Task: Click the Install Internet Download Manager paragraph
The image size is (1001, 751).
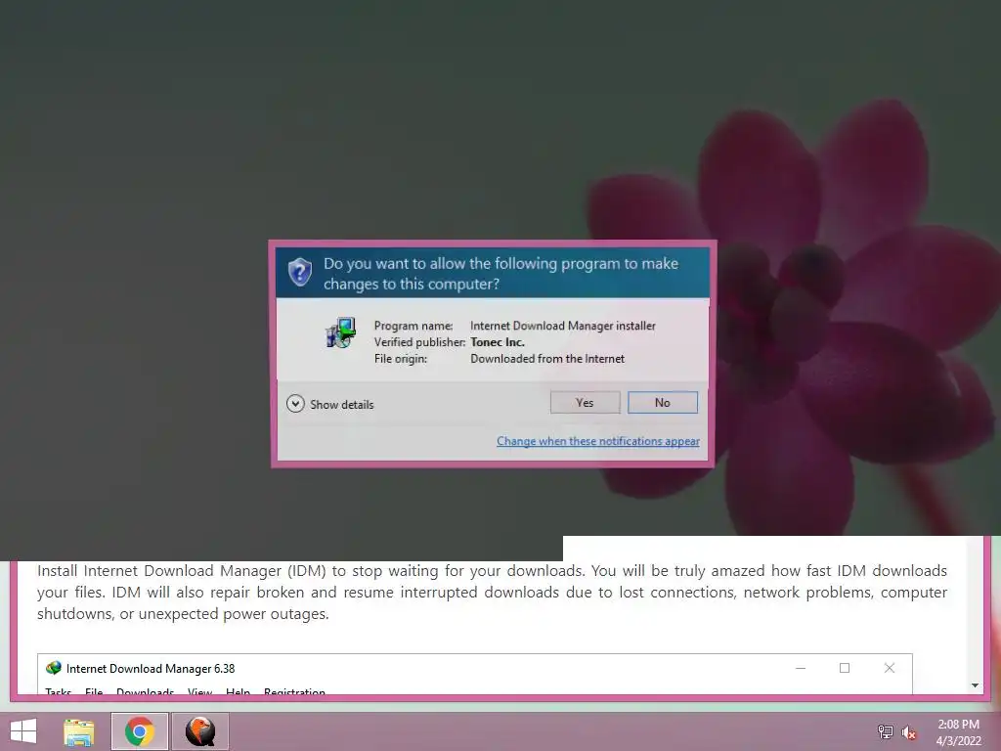Action: point(492,592)
